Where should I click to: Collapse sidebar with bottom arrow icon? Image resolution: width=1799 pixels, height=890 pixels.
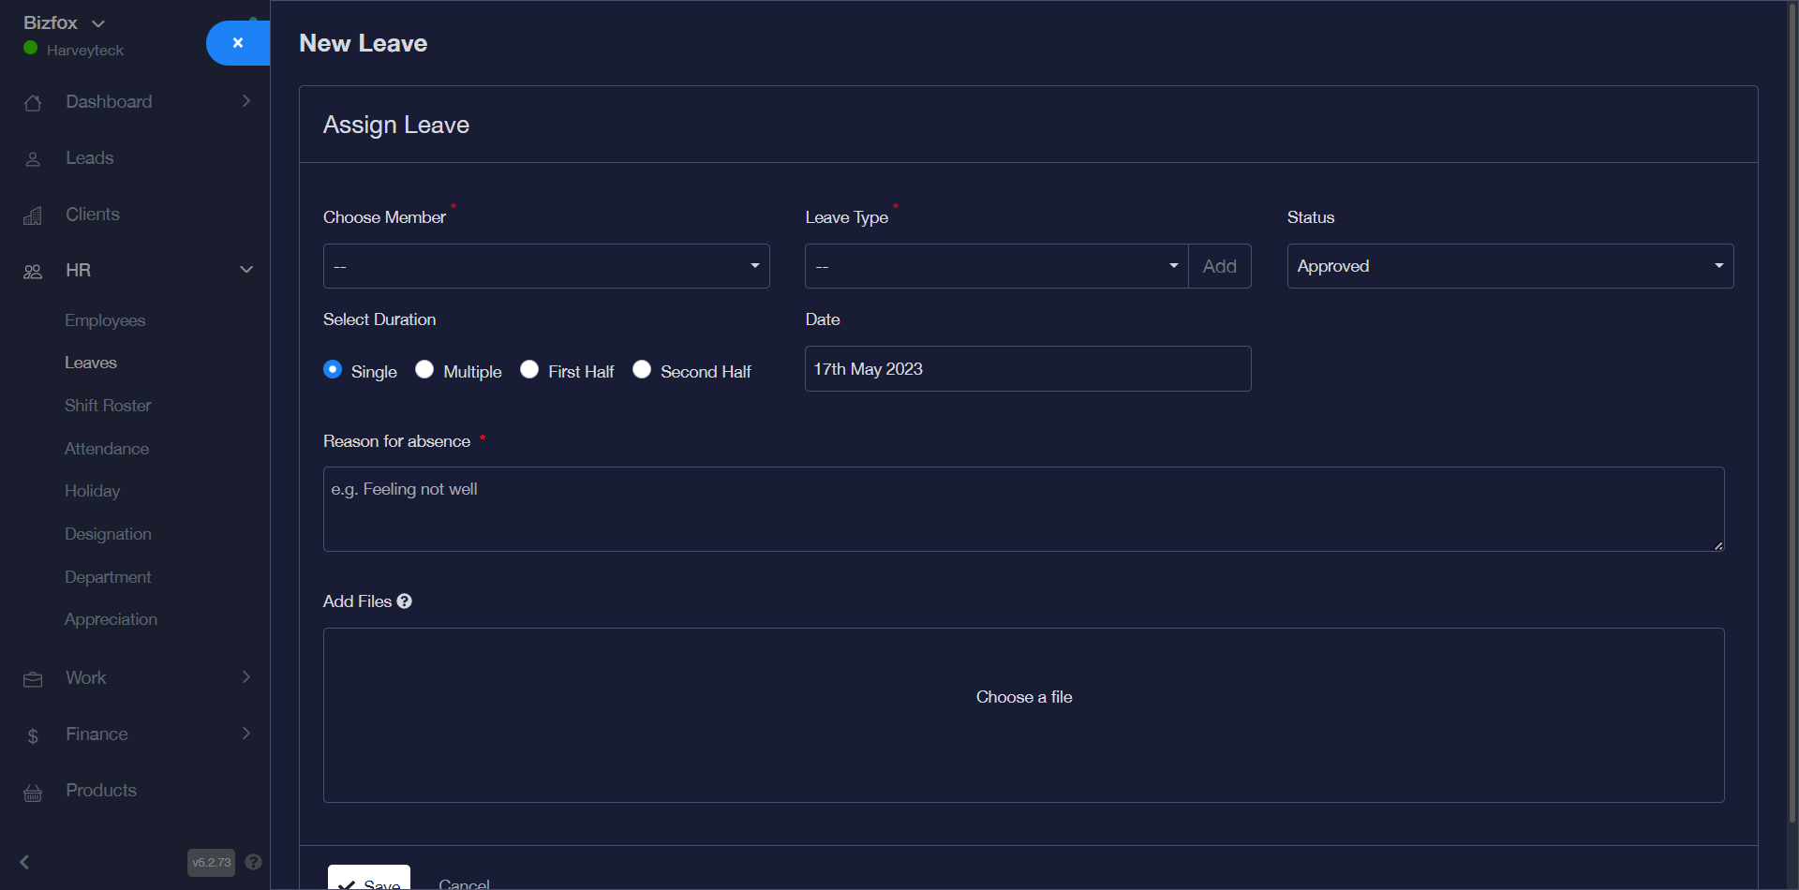click(x=25, y=862)
